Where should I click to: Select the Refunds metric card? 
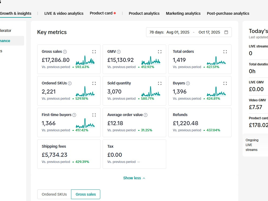click(x=200, y=122)
